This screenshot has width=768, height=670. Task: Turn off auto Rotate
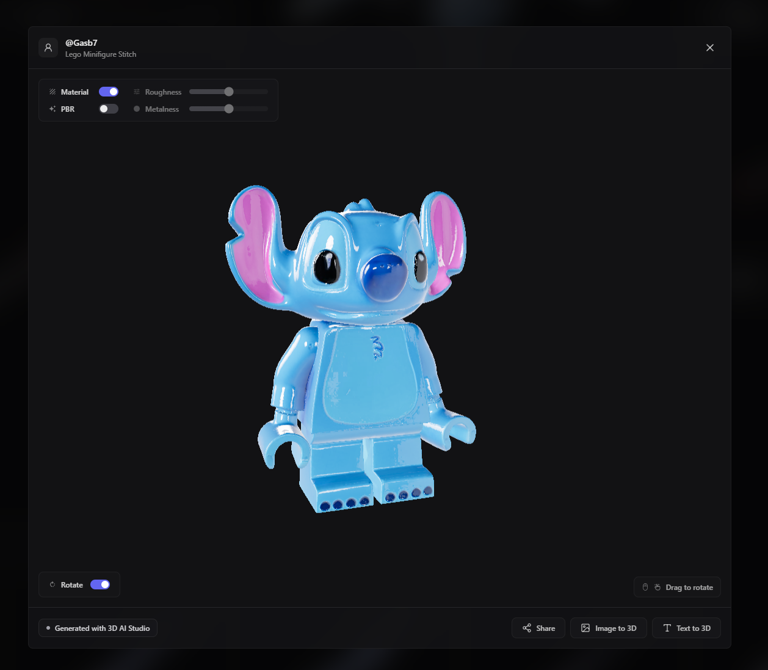click(x=100, y=584)
